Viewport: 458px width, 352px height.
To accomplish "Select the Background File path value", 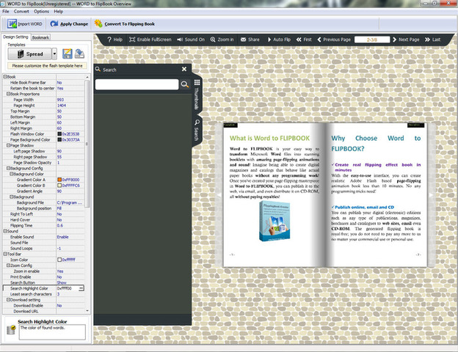I will (70, 202).
